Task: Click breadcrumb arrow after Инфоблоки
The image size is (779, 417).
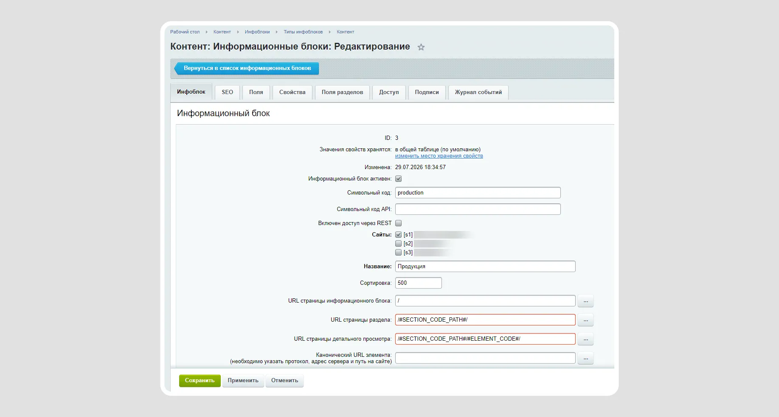Action: pyautogui.click(x=276, y=32)
